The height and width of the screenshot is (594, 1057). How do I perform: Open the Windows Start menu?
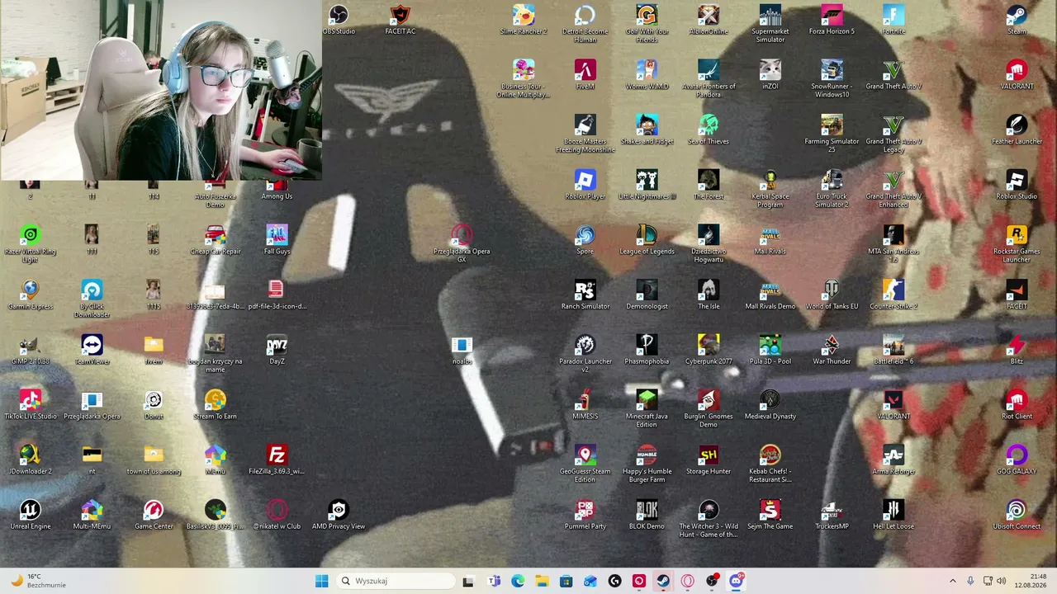tap(321, 581)
